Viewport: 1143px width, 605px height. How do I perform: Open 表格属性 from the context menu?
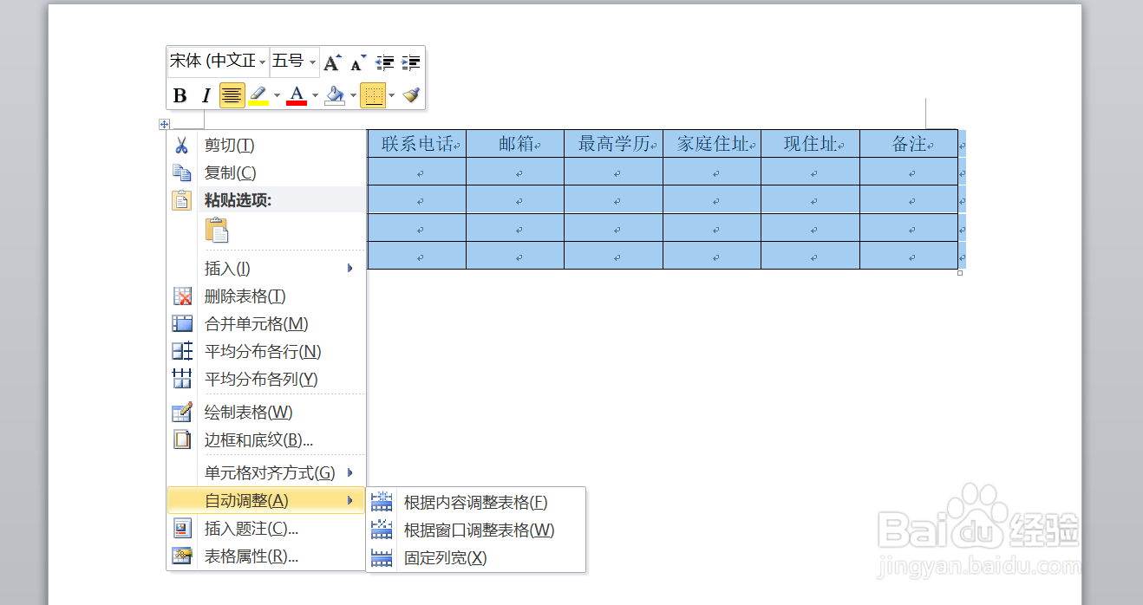(x=249, y=557)
